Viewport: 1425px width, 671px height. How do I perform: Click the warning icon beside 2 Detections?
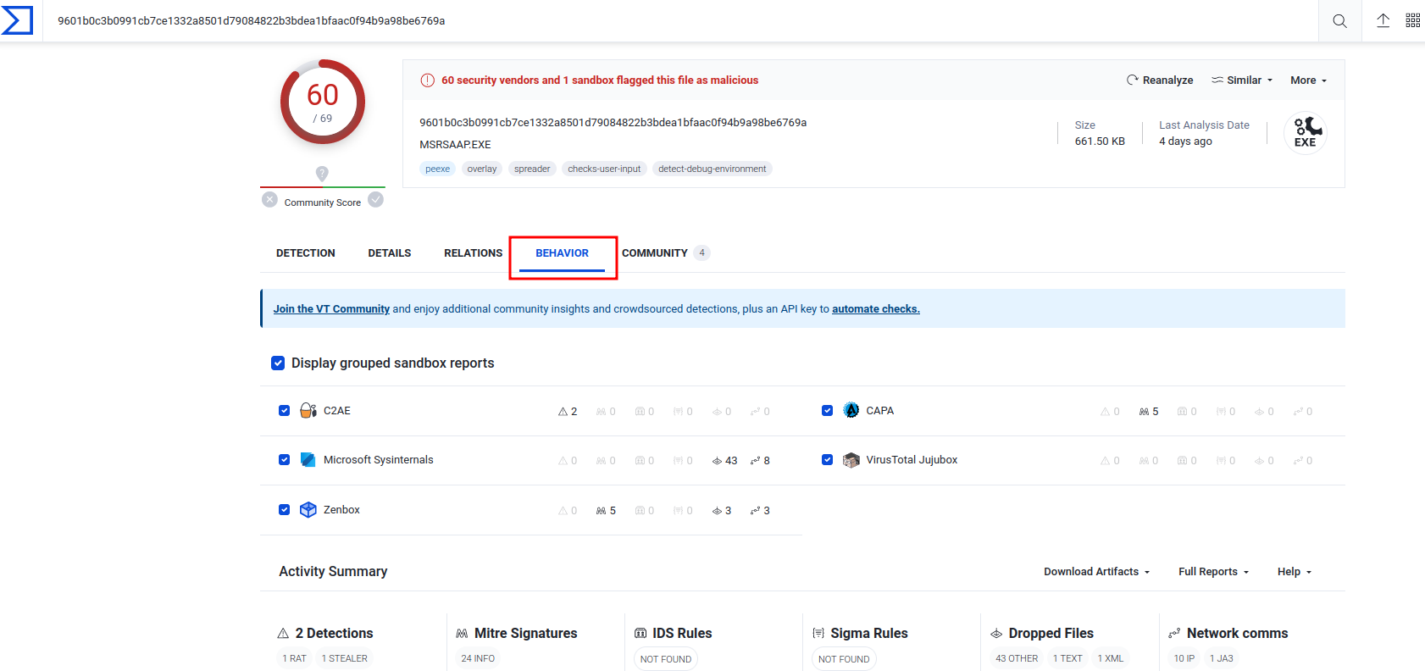point(283,634)
